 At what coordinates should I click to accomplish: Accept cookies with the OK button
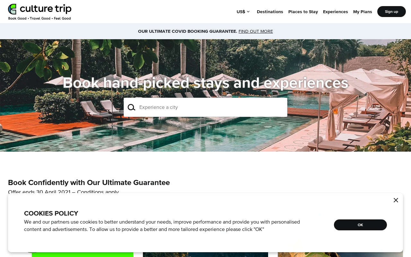(x=360, y=225)
